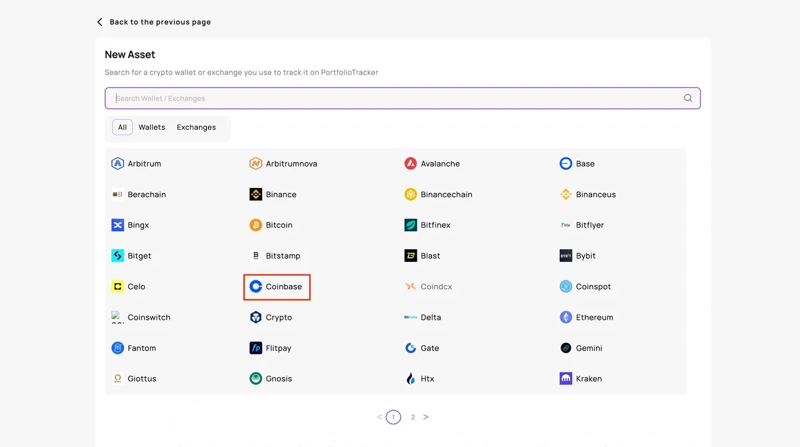Select the Coinbase logo icon
The width and height of the screenshot is (800, 447).
255,286
